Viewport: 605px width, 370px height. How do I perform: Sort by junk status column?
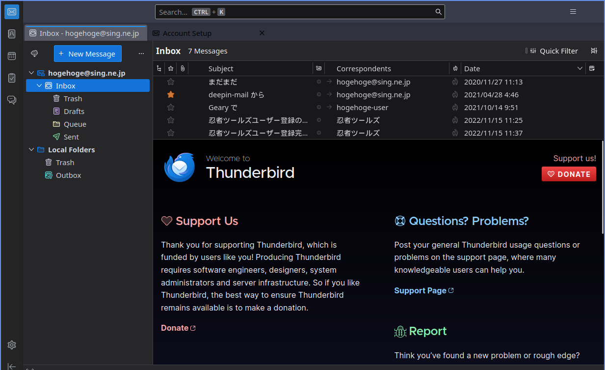pyautogui.click(x=455, y=68)
